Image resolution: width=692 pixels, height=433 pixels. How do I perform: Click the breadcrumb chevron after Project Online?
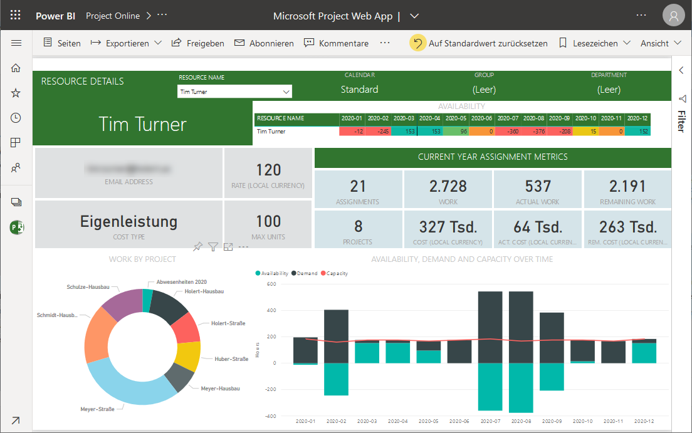pos(149,16)
